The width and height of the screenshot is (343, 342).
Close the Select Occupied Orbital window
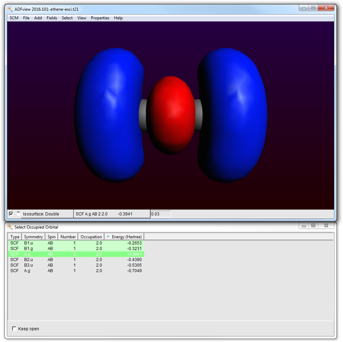click(x=326, y=225)
